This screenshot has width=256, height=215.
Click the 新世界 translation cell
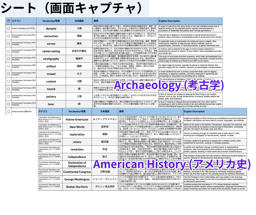(x=105, y=127)
